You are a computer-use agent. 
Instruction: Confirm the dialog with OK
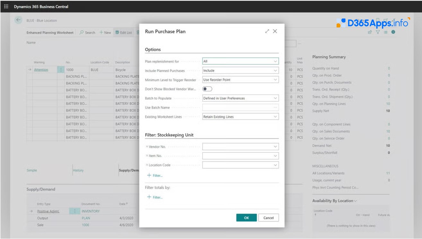pos(246,218)
